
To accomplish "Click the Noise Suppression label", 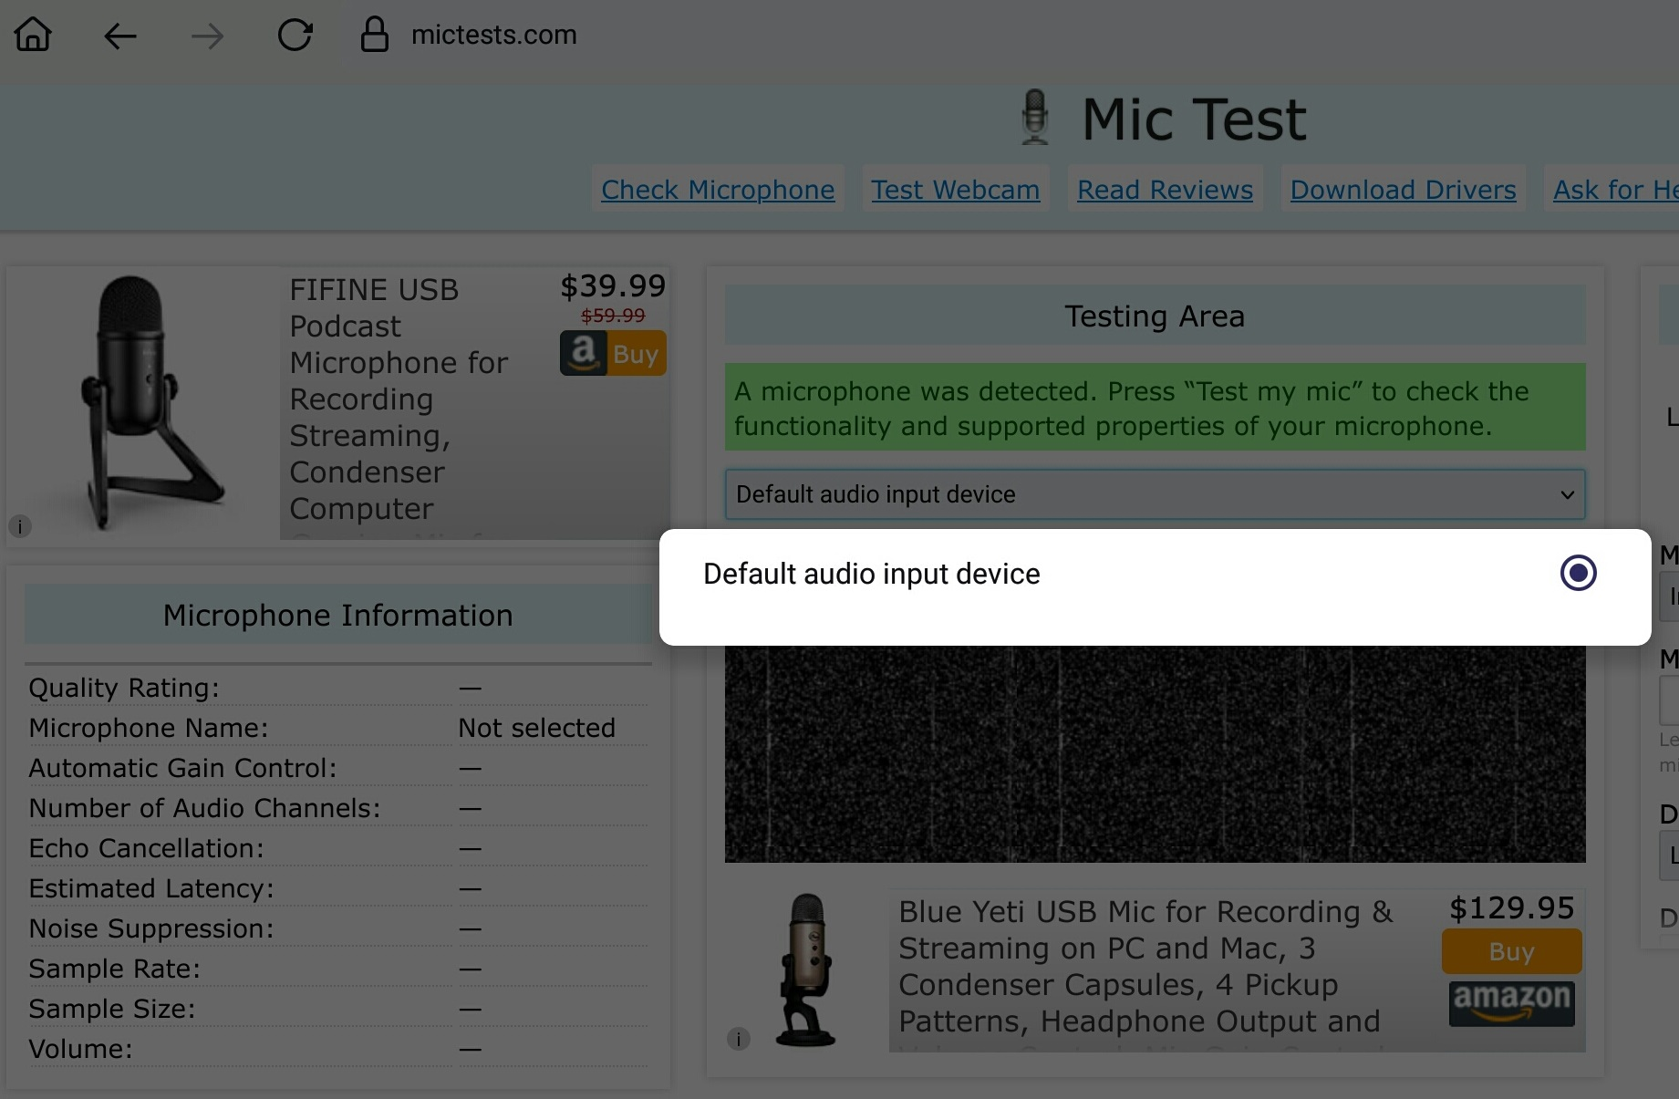I will click(x=151, y=928).
